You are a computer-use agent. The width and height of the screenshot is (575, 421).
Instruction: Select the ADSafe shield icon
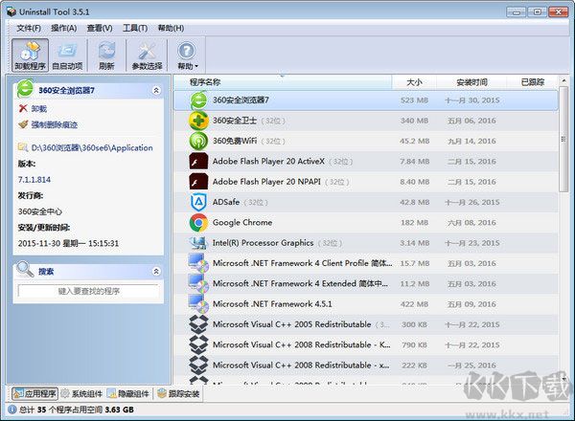tap(198, 203)
